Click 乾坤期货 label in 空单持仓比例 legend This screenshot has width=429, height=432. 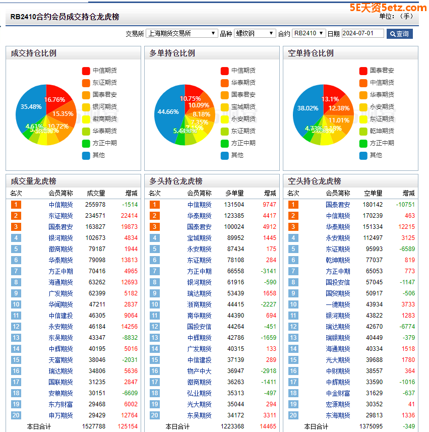(x=382, y=131)
